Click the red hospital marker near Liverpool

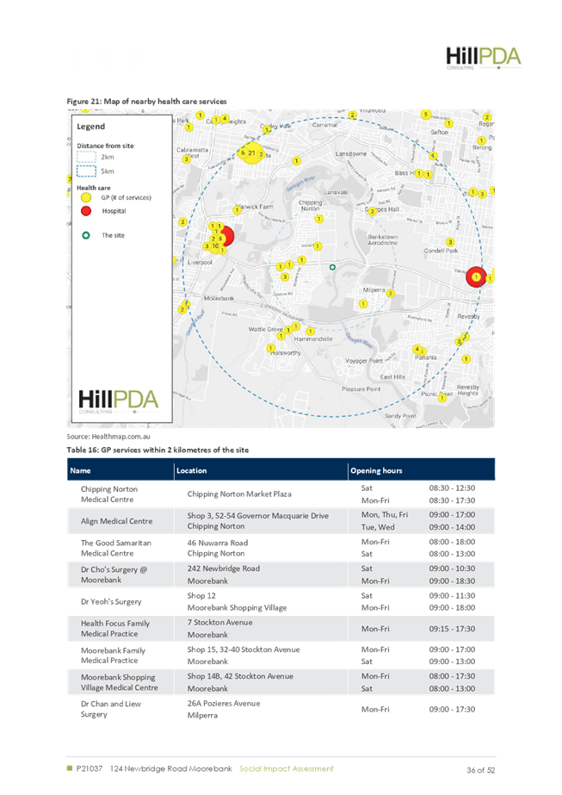pyautogui.click(x=227, y=236)
